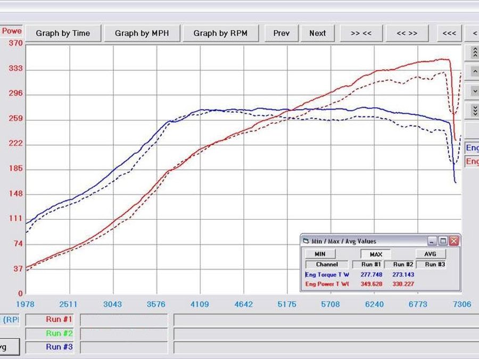Click the field beside Run #2
Screen dimensions: 479x359
coord(124,333)
